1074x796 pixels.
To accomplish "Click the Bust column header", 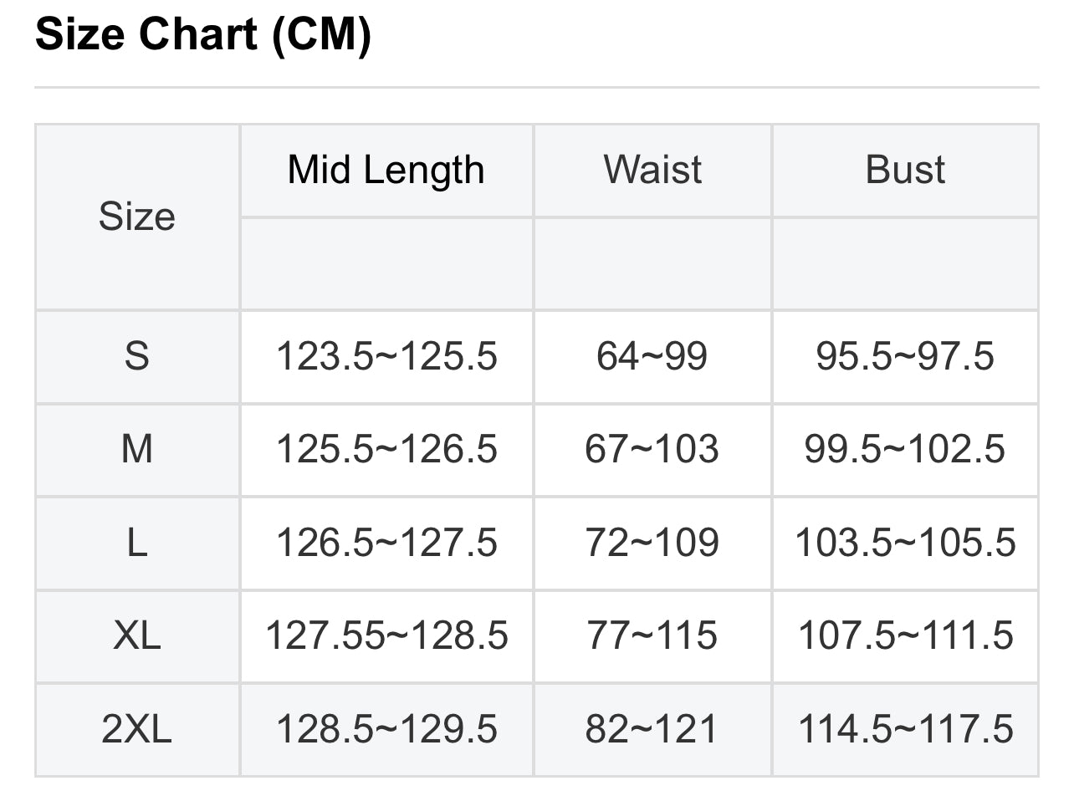I will coord(905,170).
